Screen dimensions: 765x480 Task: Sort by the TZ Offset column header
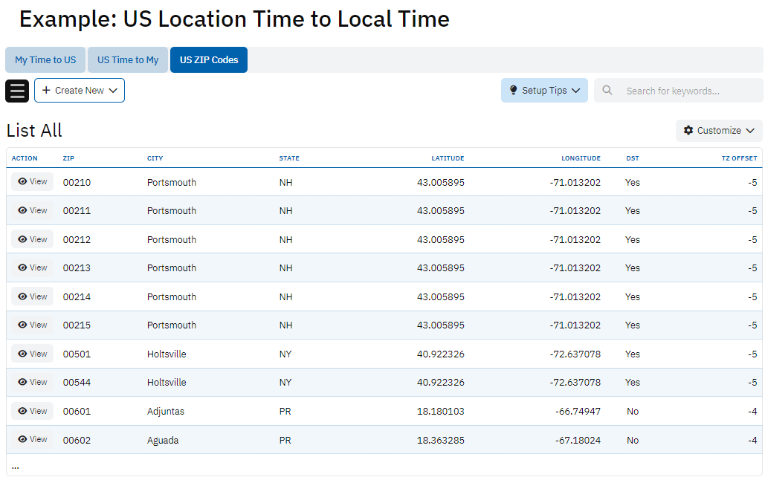coord(739,158)
